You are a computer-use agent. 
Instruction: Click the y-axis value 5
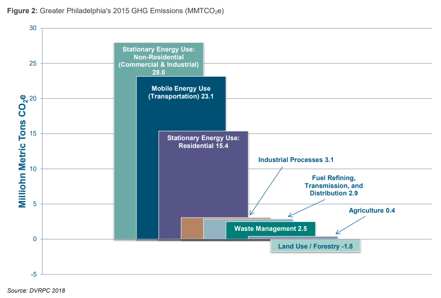(x=35, y=204)
